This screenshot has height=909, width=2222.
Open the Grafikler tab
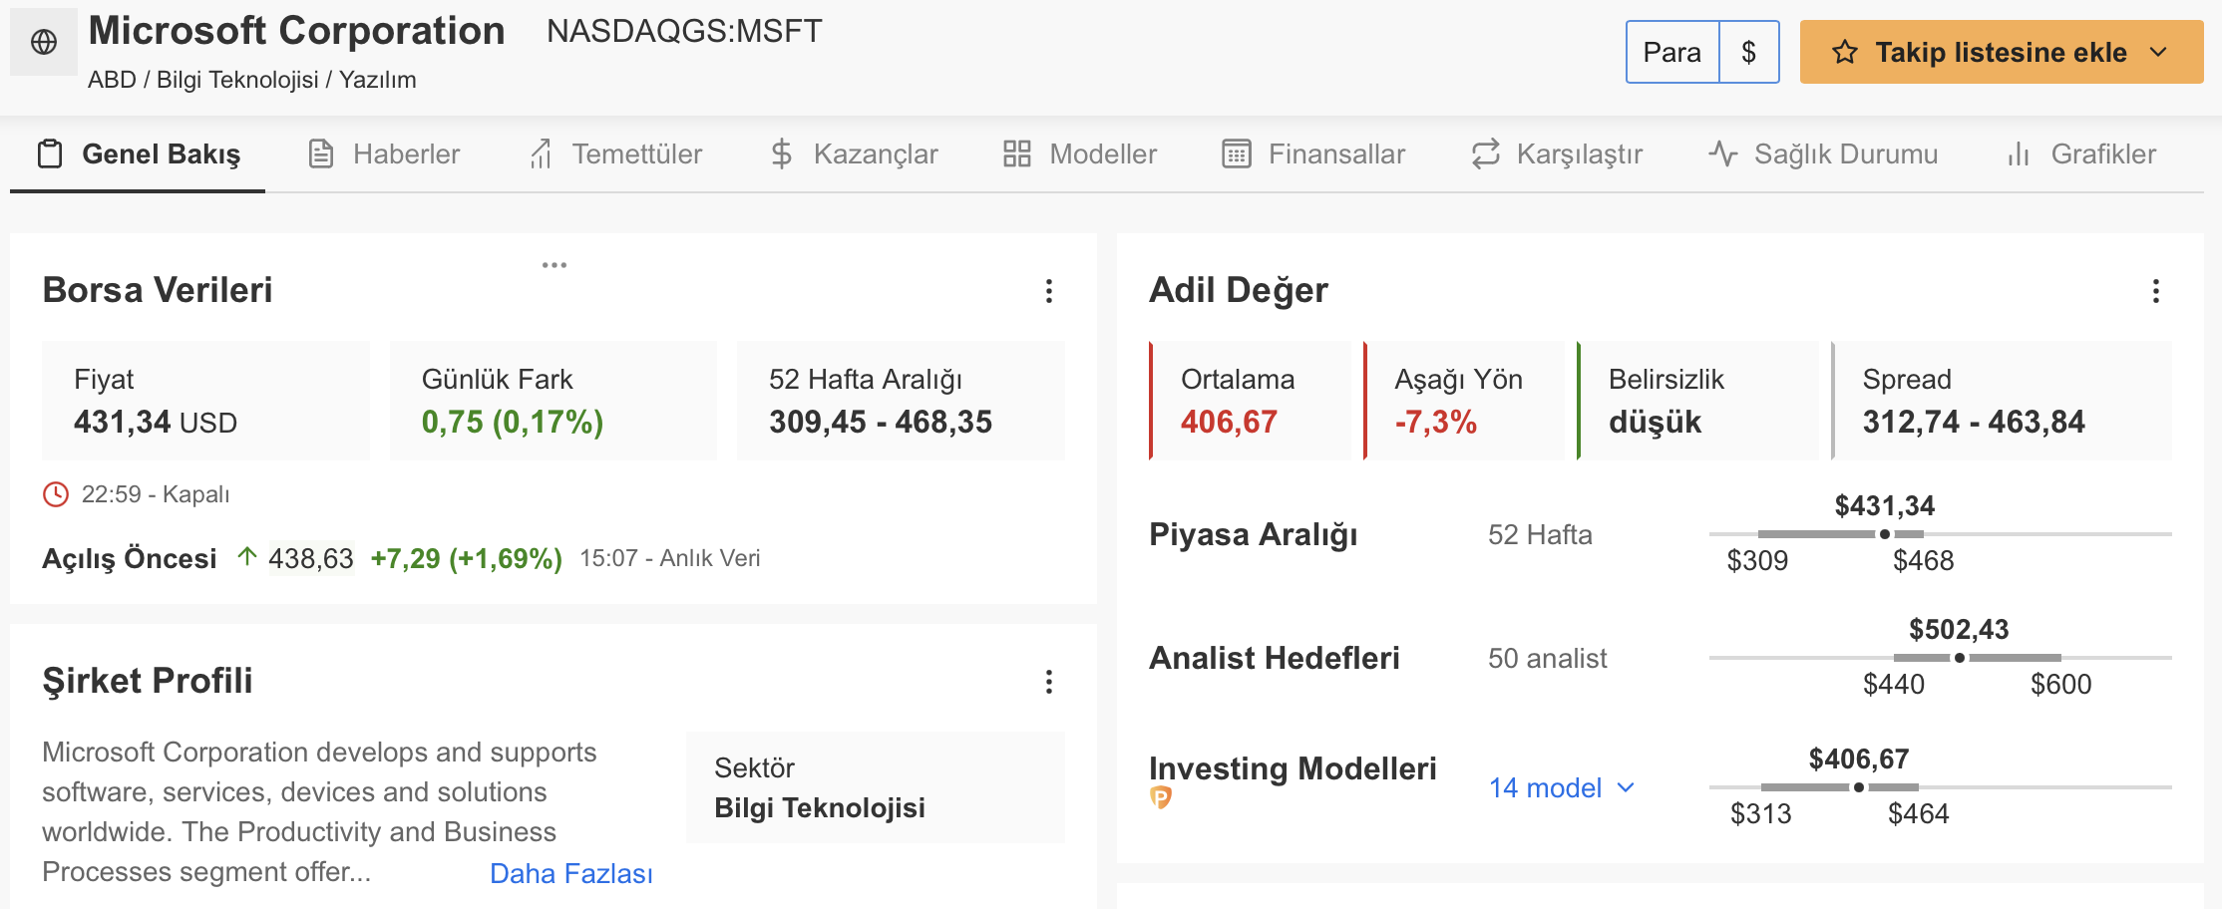[2081, 153]
